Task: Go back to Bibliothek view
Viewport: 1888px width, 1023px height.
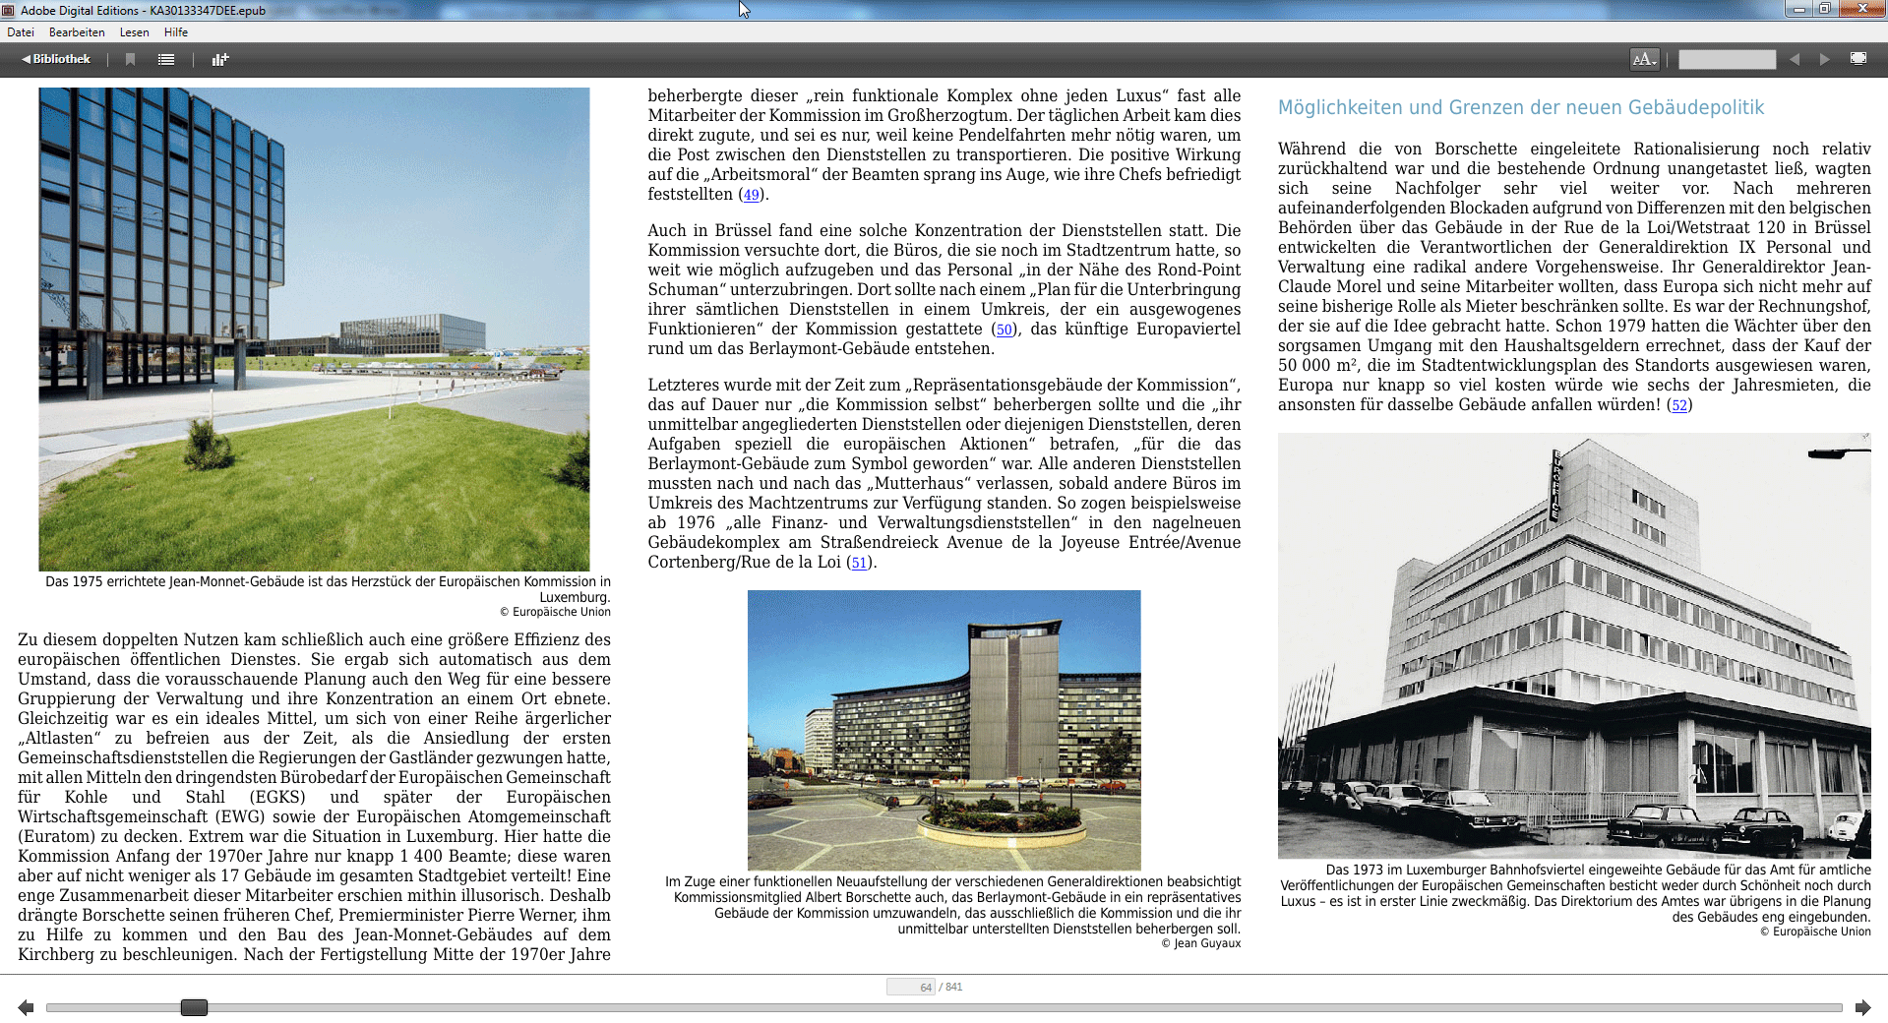Action: click(56, 59)
